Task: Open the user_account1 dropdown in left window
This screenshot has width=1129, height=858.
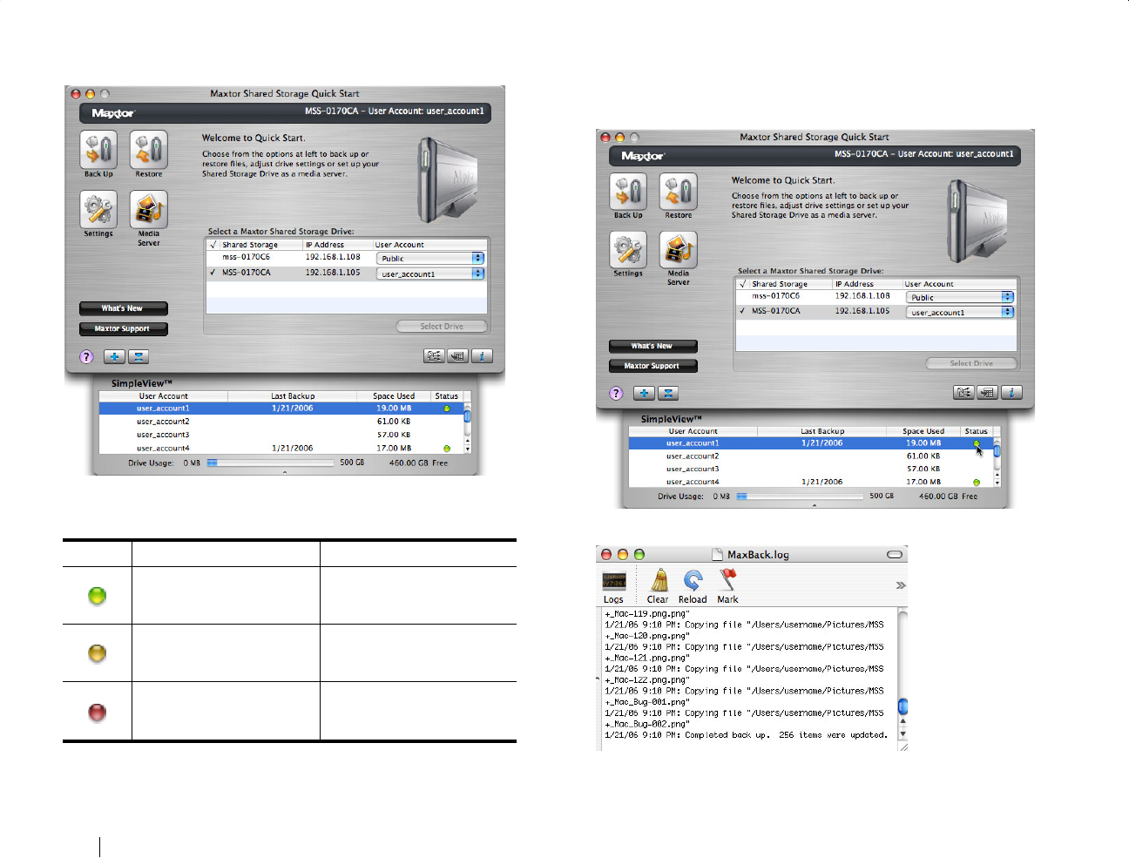Action: coord(430,274)
